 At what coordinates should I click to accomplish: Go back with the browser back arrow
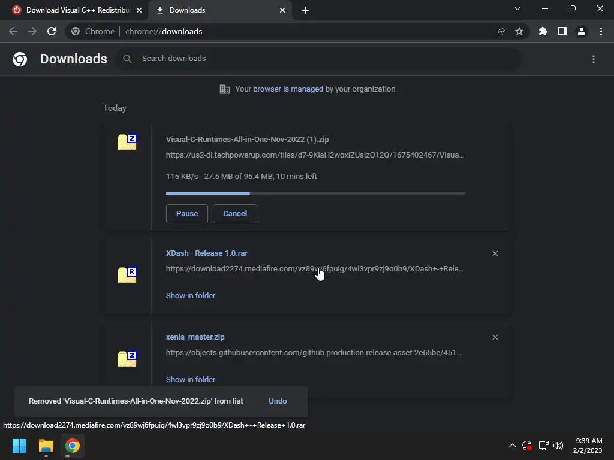click(x=13, y=31)
